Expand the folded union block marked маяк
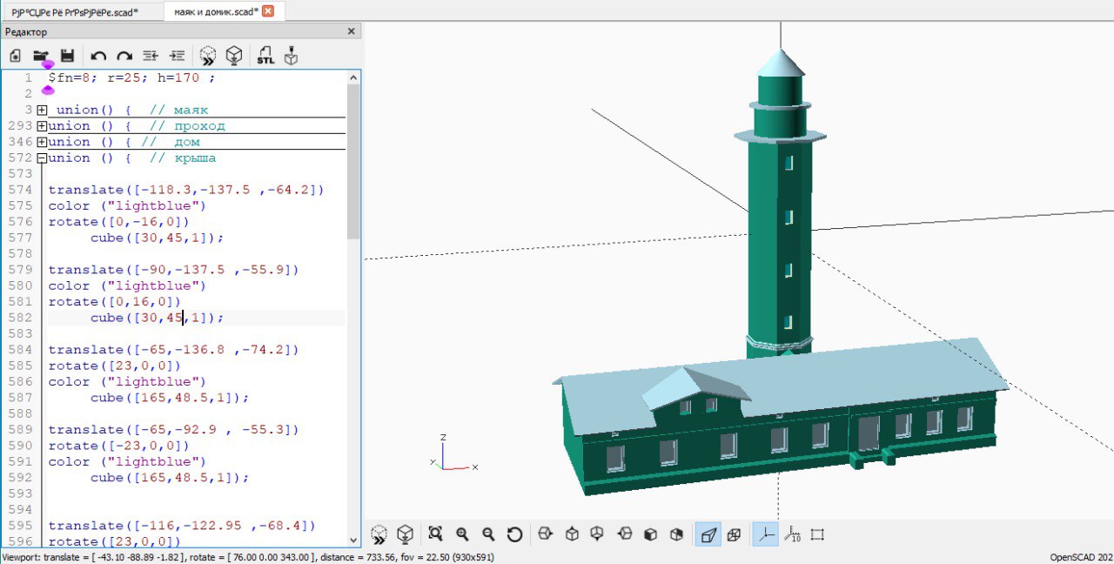This screenshot has height=564, width=1114. (x=41, y=111)
